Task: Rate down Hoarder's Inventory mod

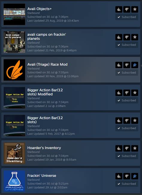Action: [127, 148]
